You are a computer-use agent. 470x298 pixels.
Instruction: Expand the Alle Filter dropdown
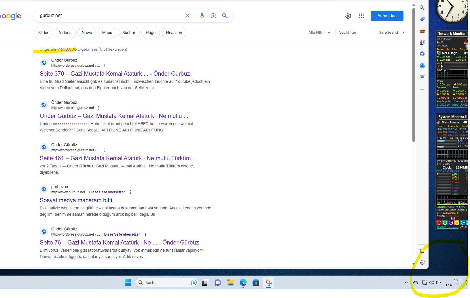pos(319,33)
